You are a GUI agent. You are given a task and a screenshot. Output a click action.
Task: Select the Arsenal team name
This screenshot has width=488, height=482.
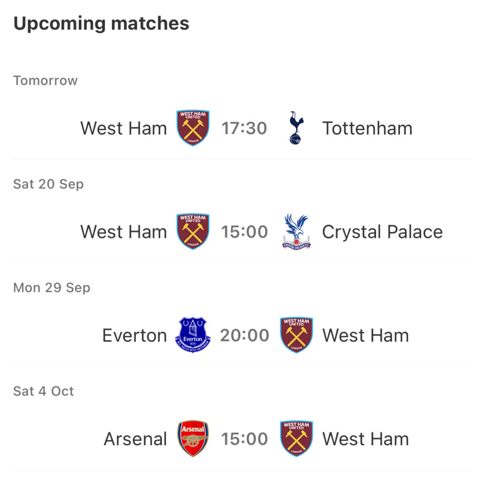(x=135, y=439)
